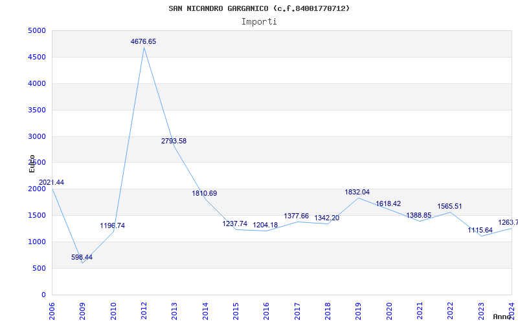
Task: Select the 0 y-axis tick label
Action: click(x=43, y=295)
